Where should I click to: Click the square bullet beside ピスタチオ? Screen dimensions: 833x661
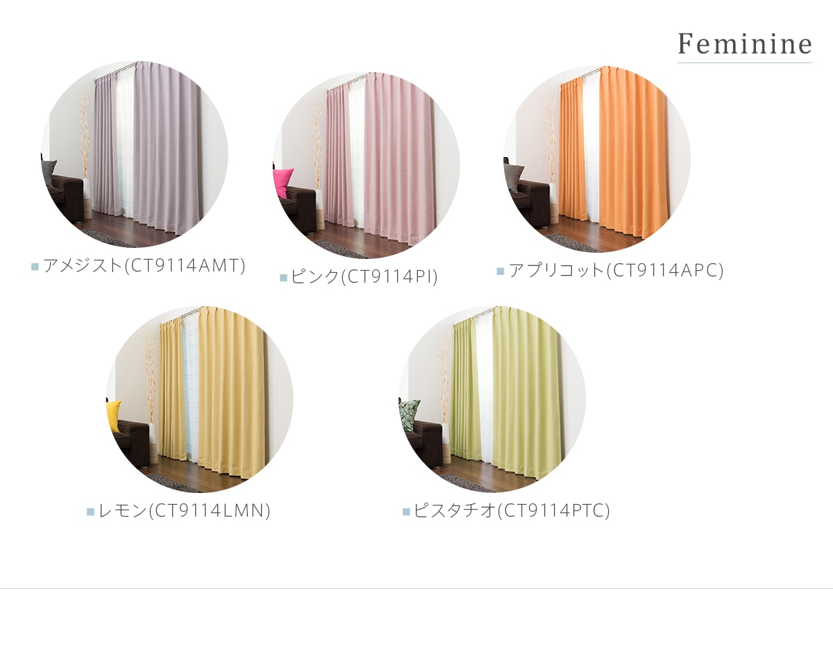coord(406,512)
